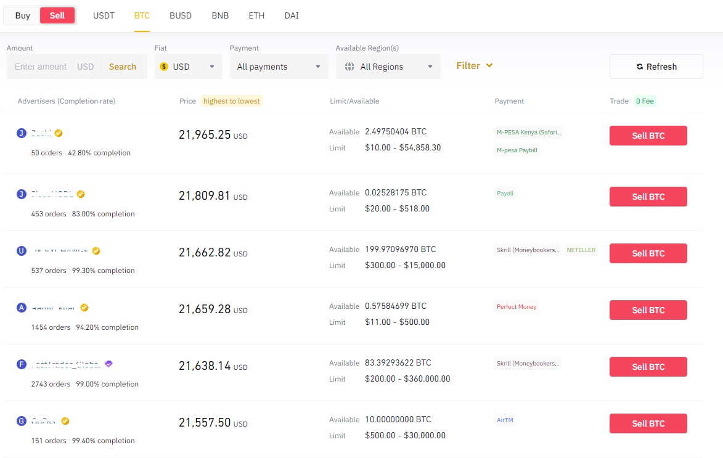This screenshot has height=458, width=723.
Task: Click the Search button in the Amount field
Action: point(123,66)
